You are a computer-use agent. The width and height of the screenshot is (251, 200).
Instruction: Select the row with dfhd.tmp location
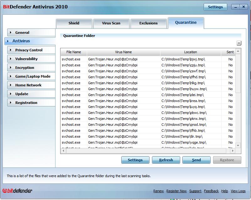click(148, 77)
